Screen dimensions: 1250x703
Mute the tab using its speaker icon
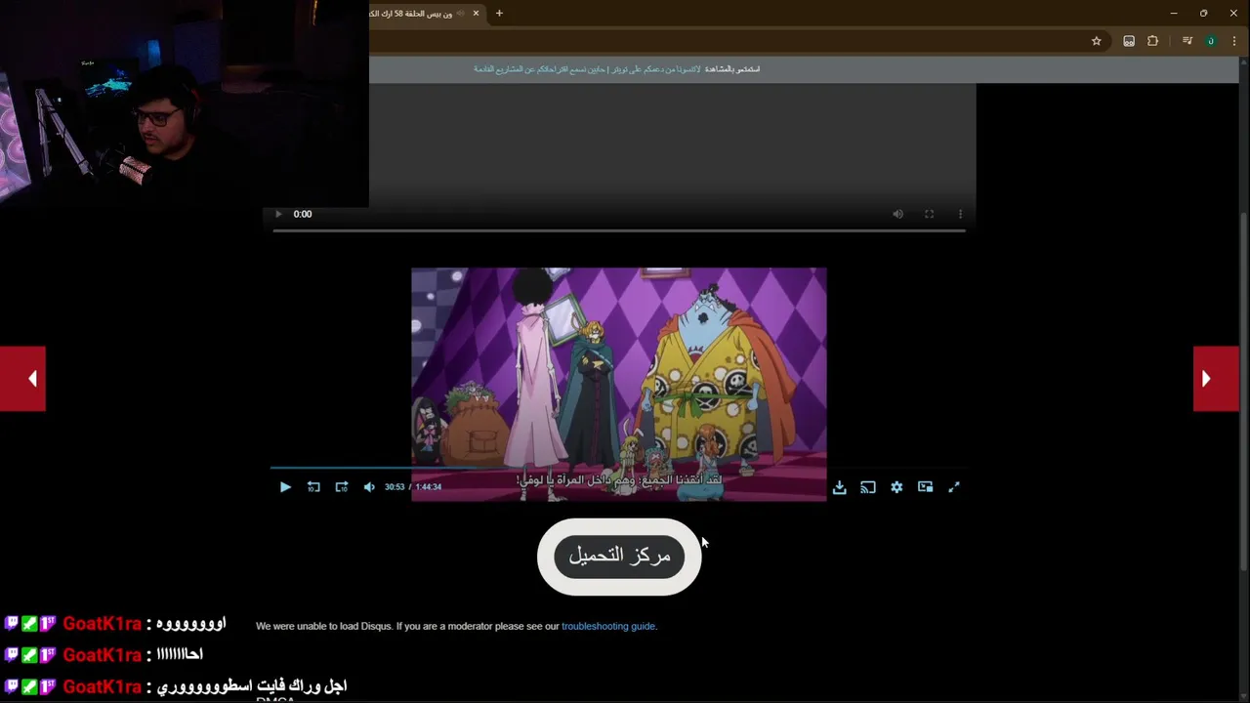pyautogui.click(x=460, y=14)
